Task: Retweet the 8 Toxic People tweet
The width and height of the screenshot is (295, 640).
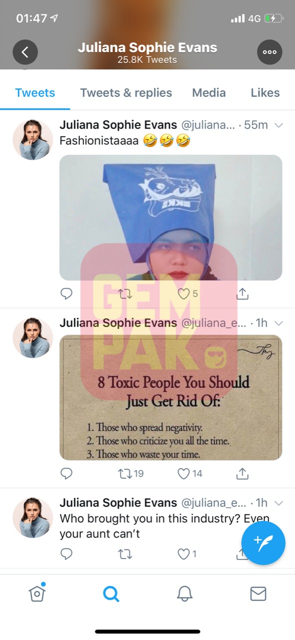Action: pyautogui.click(x=131, y=473)
